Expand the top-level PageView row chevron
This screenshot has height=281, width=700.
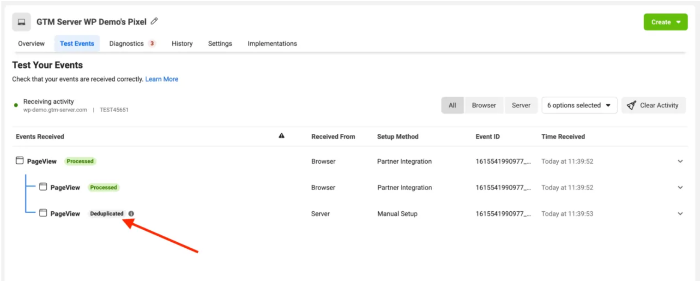[680, 161]
